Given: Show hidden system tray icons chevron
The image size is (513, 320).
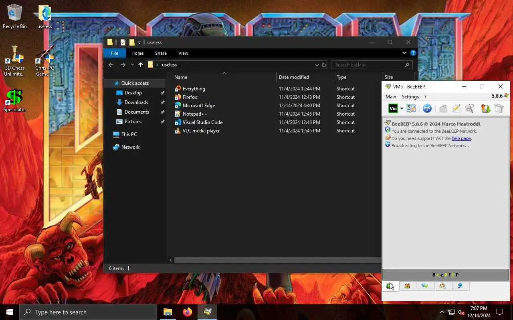Looking at the screenshot, I should (442, 312).
